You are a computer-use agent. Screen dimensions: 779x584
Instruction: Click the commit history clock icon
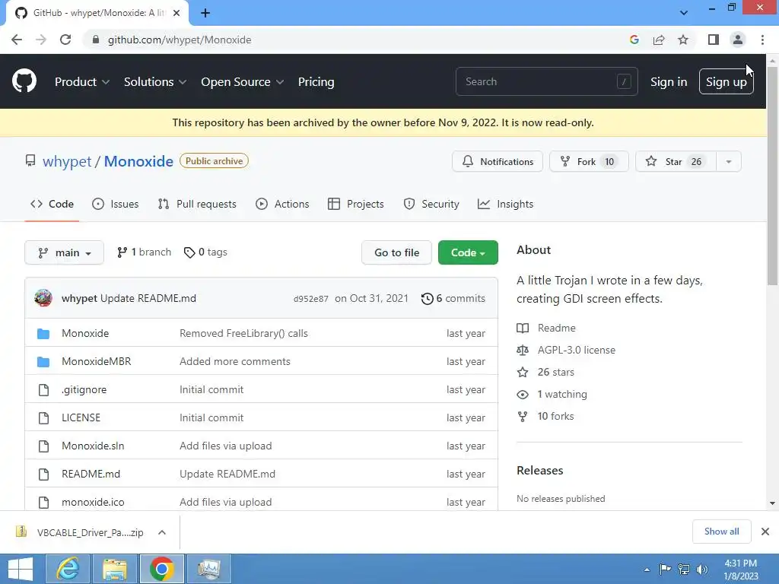click(427, 298)
